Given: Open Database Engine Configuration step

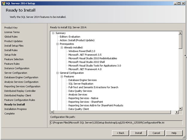Looking at the screenshot, I should (21, 77).
